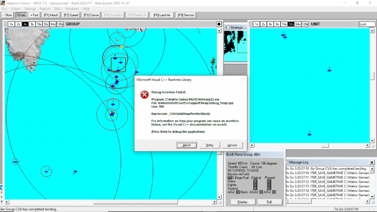Click the [F9] Sensors button

coord(186,15)
